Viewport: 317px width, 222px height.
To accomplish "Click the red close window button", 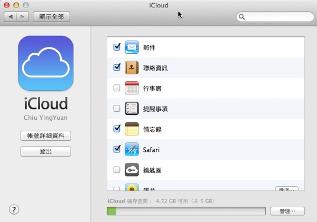I will tap(7, 5).
